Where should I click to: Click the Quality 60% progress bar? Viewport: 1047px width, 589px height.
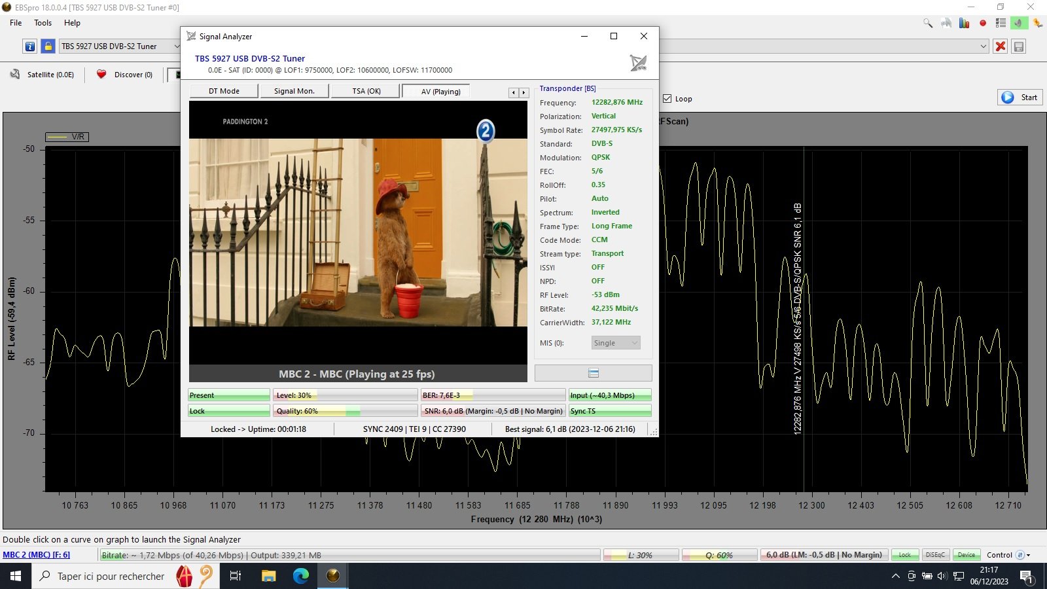pyautogui.click(x=345, y=411)
